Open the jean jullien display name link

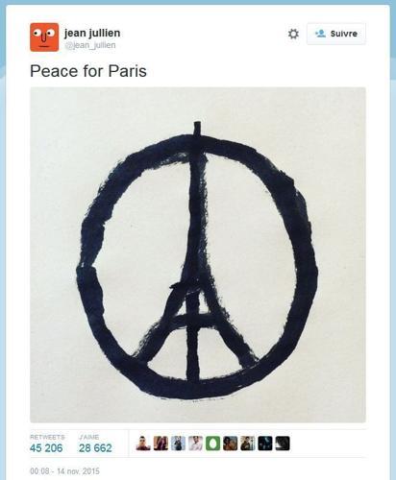[x=92, y=33]
